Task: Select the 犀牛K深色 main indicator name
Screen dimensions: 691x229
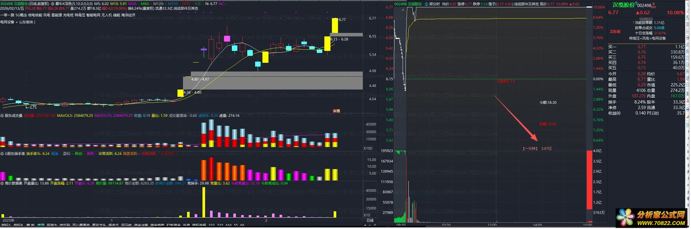Action: [63, 4]
